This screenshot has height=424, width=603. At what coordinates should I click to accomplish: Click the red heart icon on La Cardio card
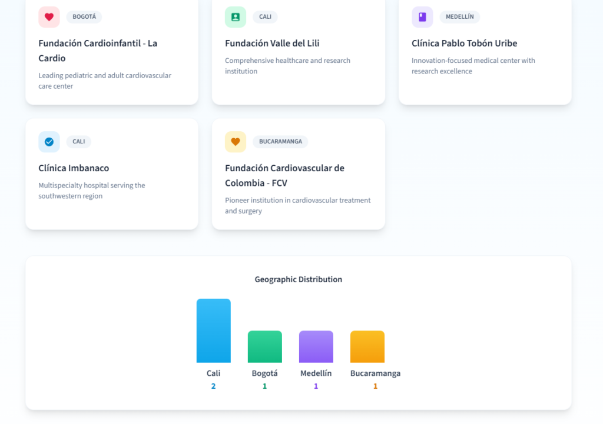[49, 17]
